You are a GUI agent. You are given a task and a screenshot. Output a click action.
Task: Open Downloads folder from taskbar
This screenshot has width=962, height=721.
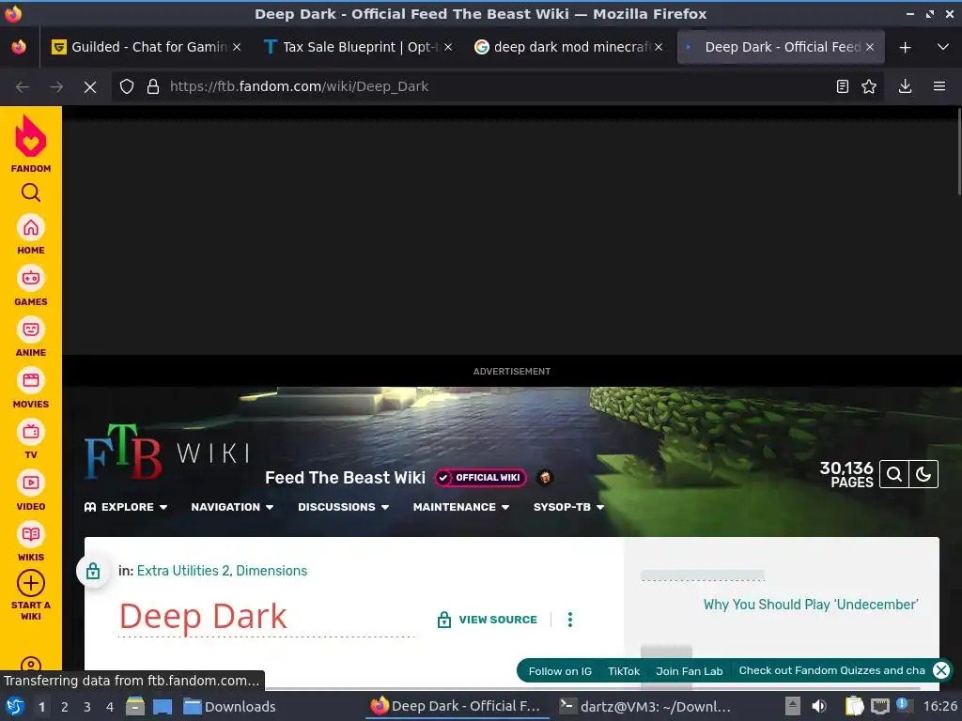(x=229, y=706)
